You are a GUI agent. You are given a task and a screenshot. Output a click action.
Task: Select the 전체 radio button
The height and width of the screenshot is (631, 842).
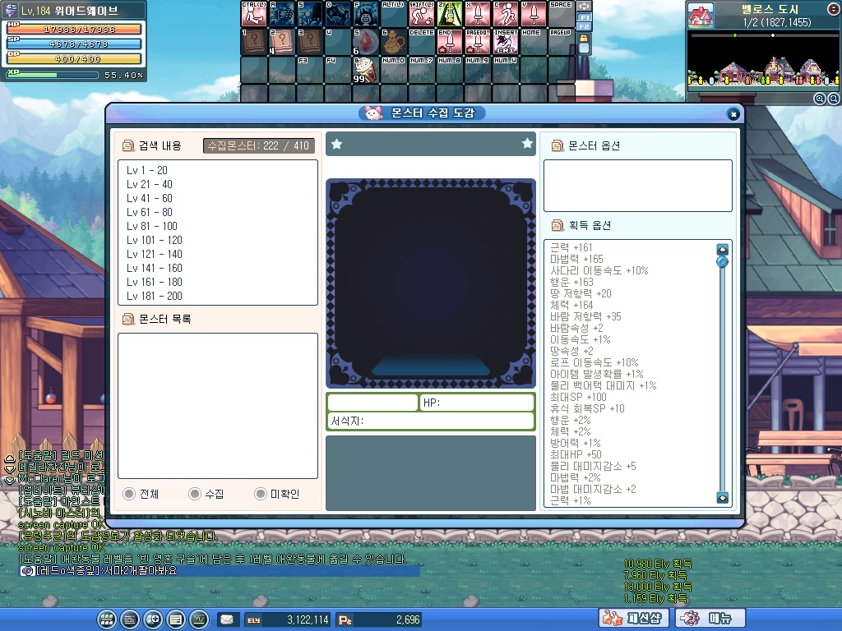(x=129, y=494)
